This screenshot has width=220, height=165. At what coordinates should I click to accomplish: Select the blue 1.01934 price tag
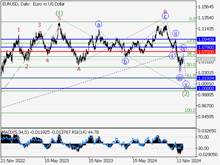click(206, 78)
